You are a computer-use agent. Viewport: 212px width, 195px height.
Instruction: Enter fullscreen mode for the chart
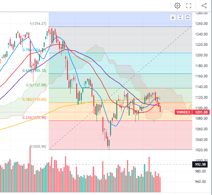tap(189, 6)
